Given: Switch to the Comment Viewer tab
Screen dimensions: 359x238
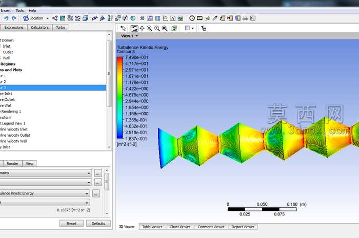Looking at the screenshot, I should (x=211, y=227).
